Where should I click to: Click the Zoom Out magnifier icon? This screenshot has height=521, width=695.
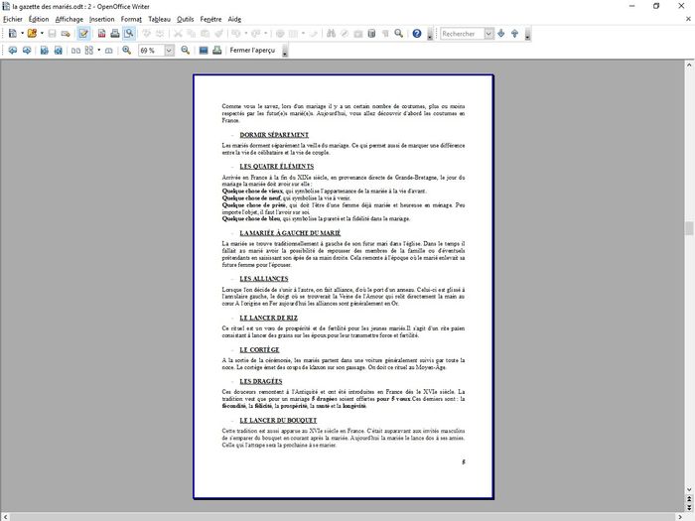point(186,50)
